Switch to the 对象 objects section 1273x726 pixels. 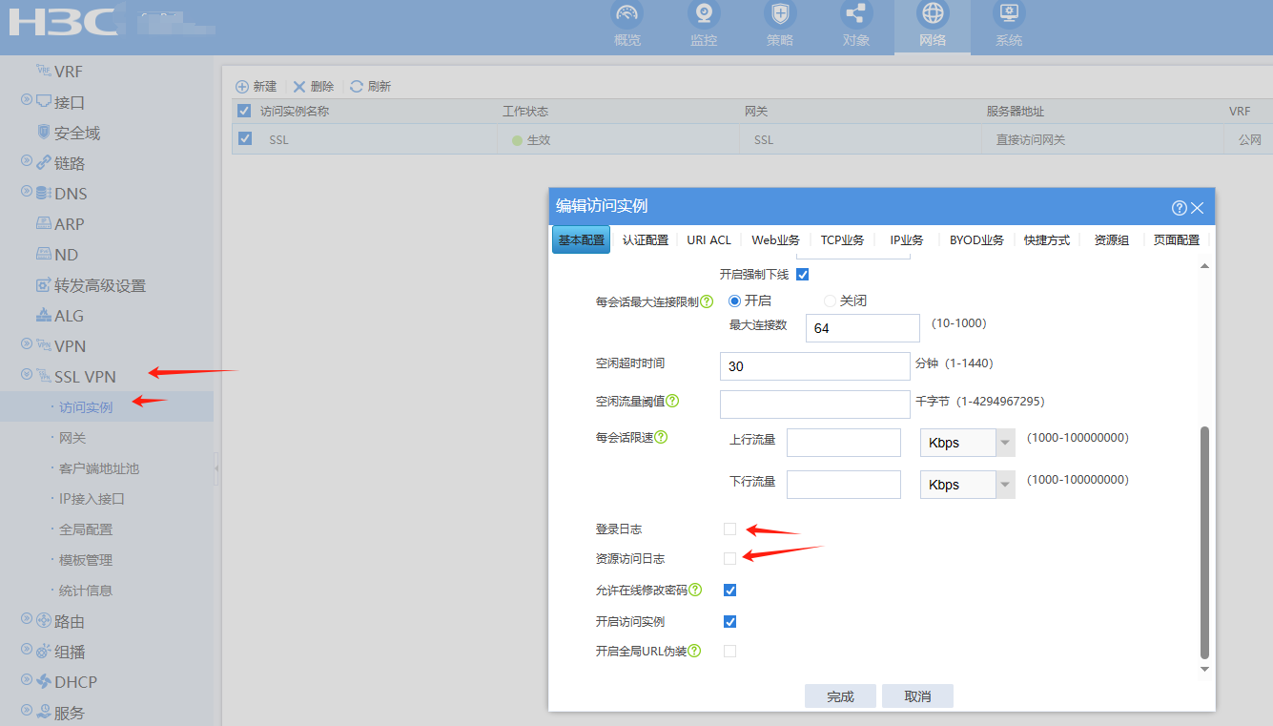855,26
